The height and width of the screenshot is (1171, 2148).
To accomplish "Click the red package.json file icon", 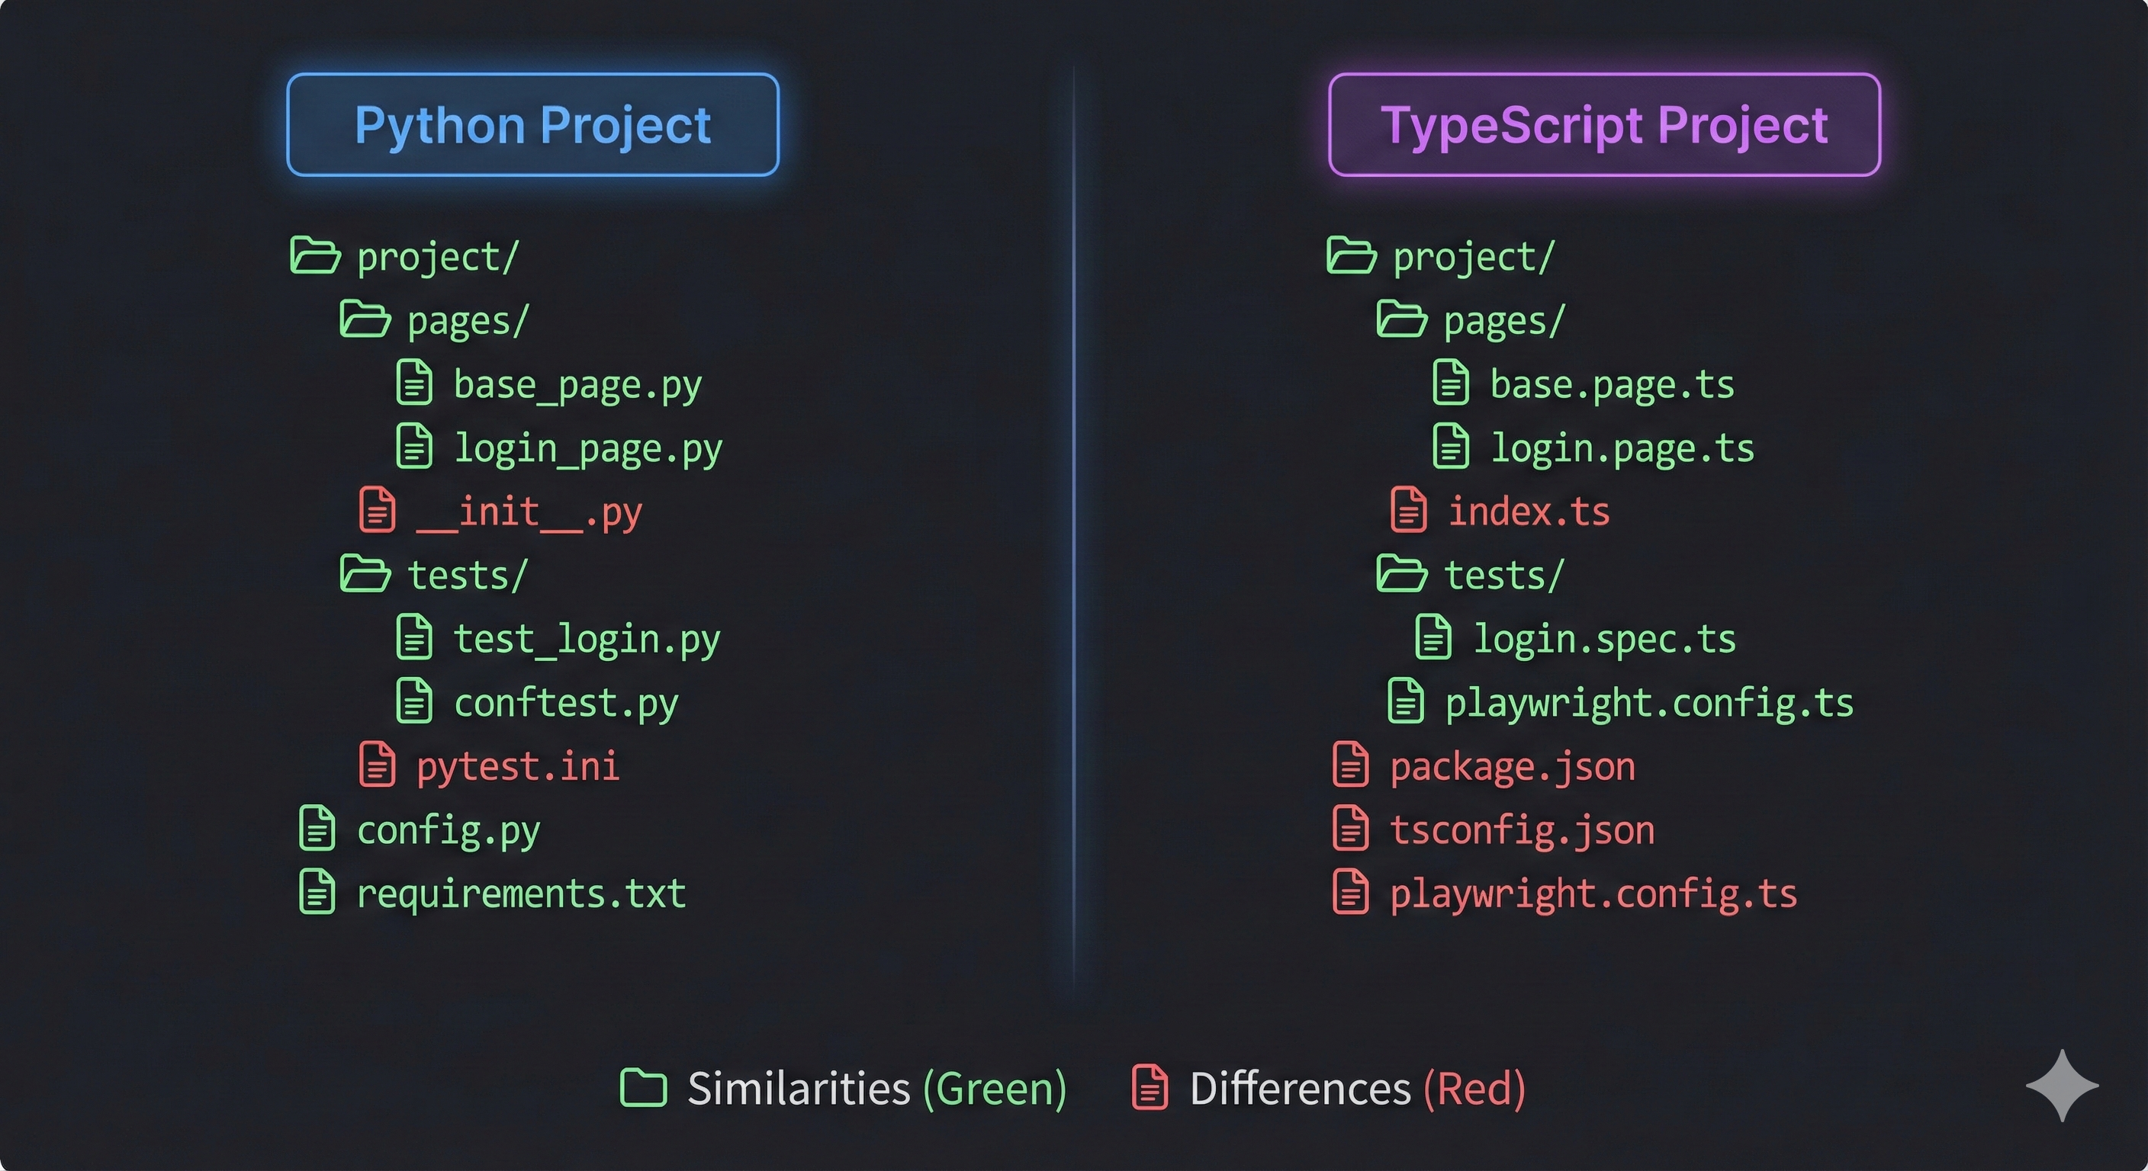I will pos(1351,765).
